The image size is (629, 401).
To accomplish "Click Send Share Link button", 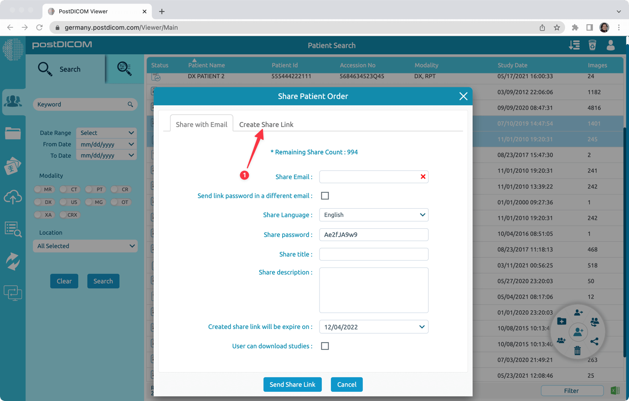I will tap(293, 385).
